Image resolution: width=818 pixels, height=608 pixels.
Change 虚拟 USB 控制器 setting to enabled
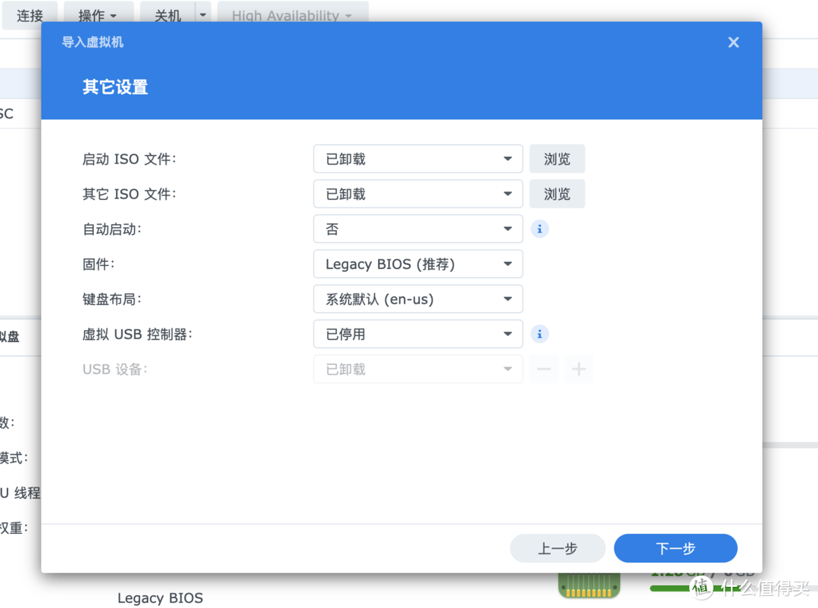click(x=417, y=334)
